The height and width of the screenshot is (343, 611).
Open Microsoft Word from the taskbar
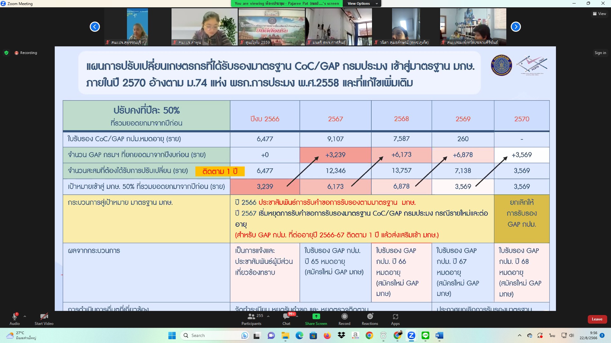tap(439, 335)
